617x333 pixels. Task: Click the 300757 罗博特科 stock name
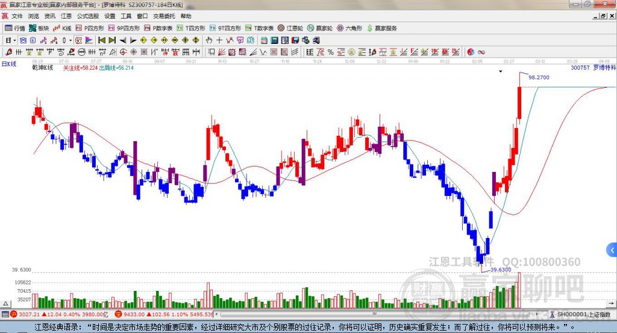click(593, 67)
